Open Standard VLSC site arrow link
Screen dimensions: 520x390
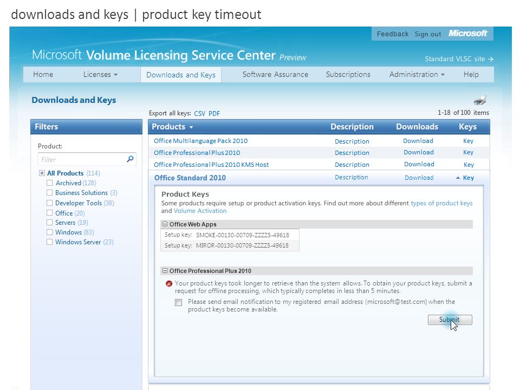(x=459, y=58)
